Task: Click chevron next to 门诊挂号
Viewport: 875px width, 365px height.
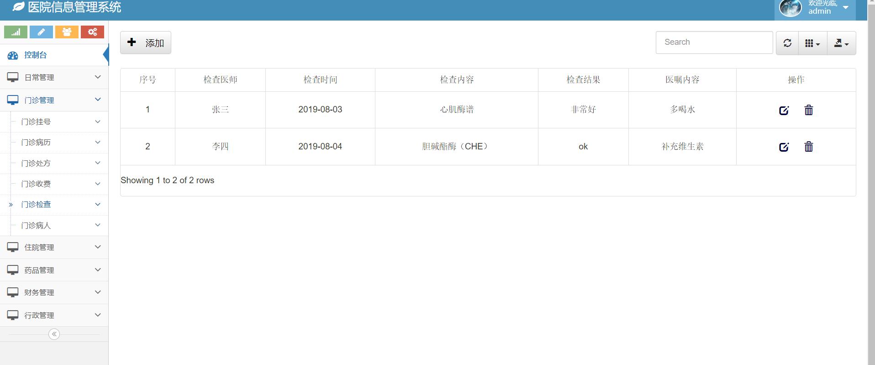Action: click(x=98, y=122)
